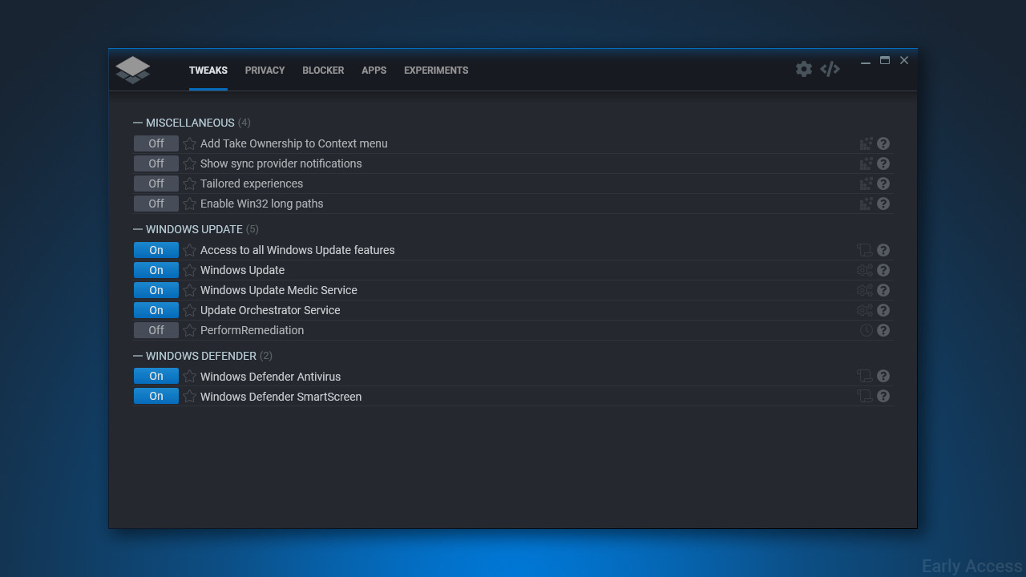Screen dimensions: 1026x577
Task: Click the Access to all Windows Update features label
Action: [297, 250]
